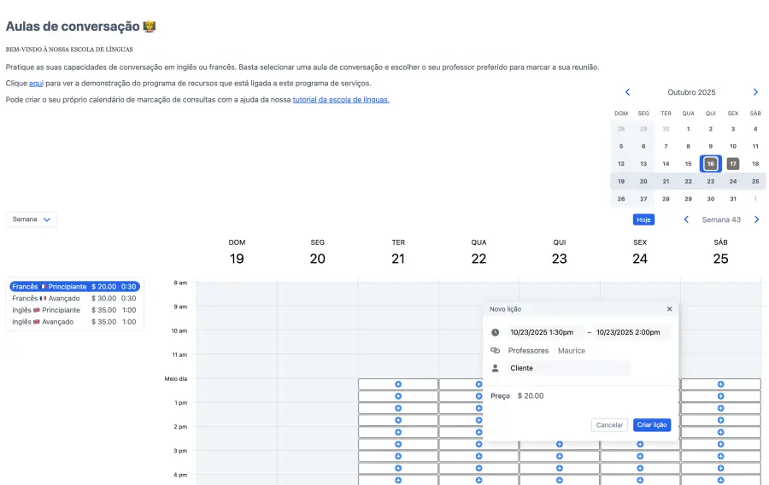Open the 'aqui' demo link
This screenshot has height=485, width=769.
pos(36,84)
